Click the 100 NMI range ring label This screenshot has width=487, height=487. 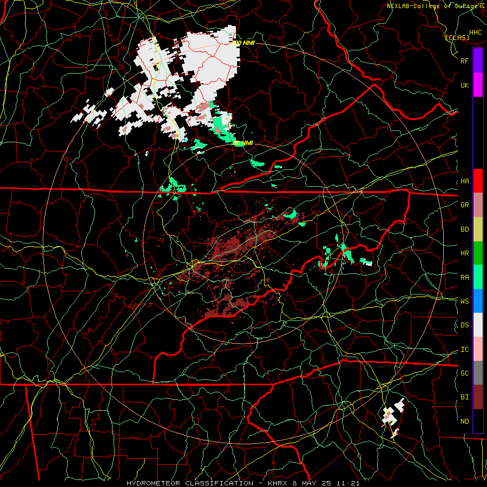pyautogui.click(x=243, y=43)
